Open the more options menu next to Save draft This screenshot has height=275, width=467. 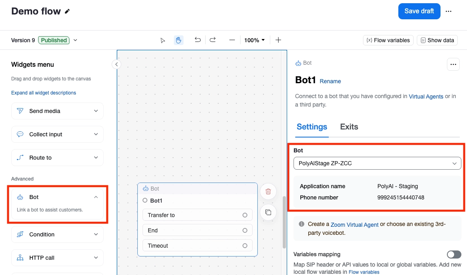(448, 11)
